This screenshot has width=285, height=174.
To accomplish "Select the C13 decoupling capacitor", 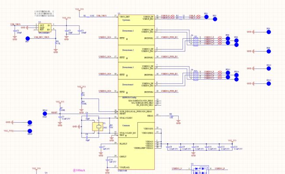I will click(232, 147).
